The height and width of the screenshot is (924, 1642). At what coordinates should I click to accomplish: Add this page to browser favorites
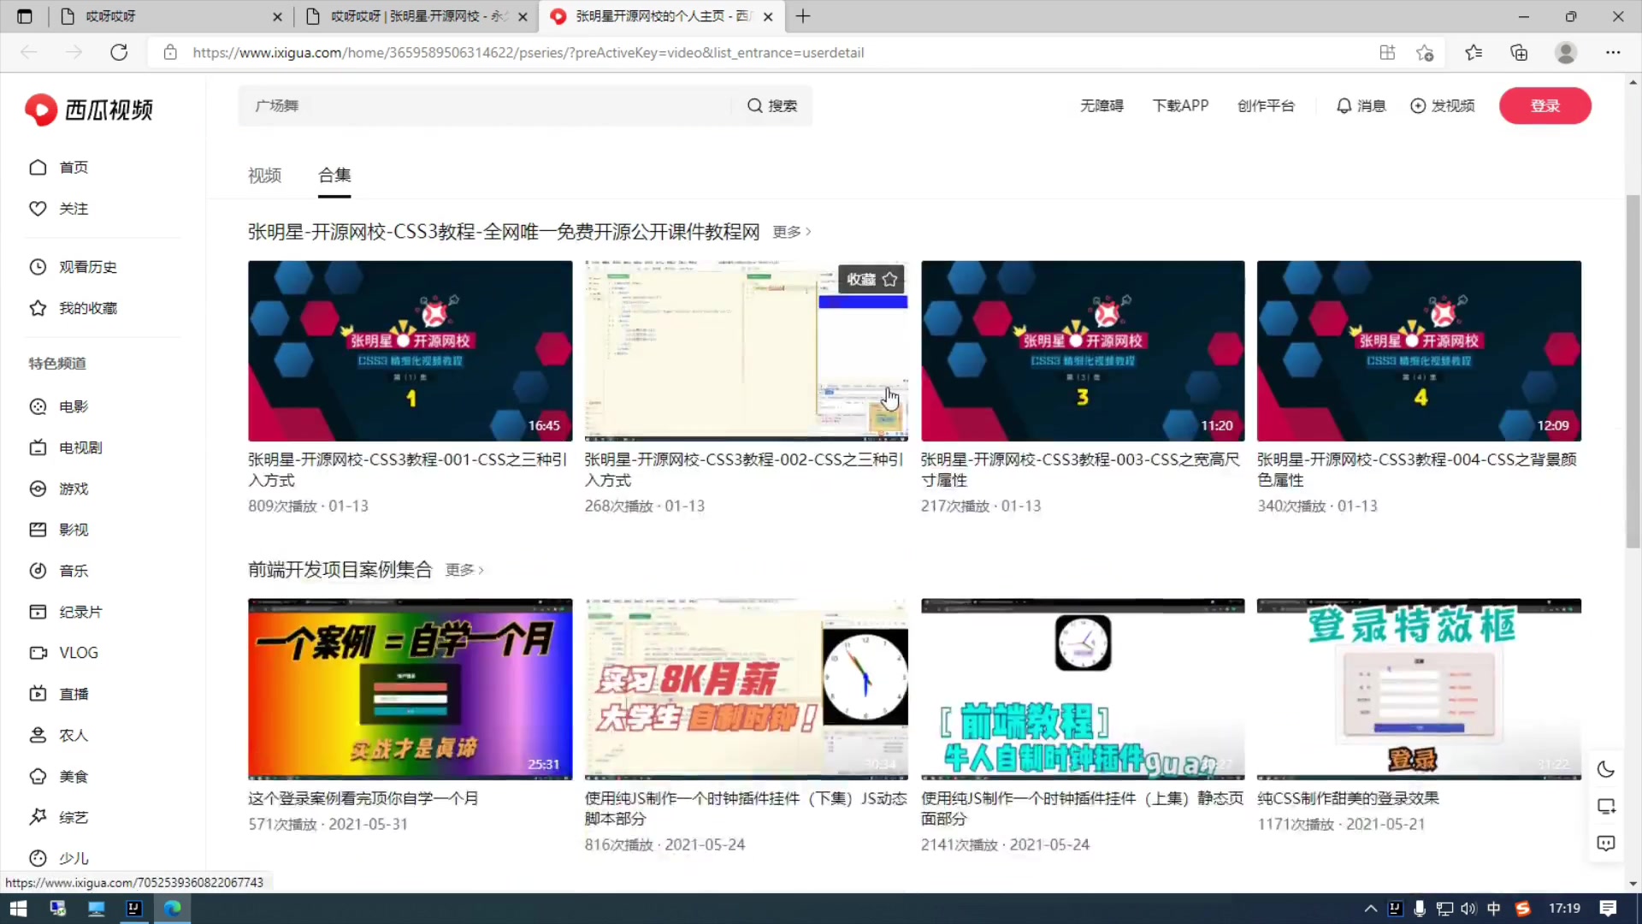click(1425, 52)
